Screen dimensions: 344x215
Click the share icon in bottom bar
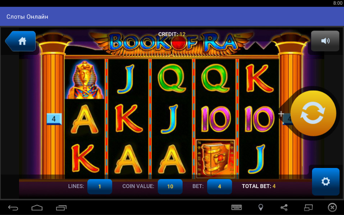pos(284,207)
